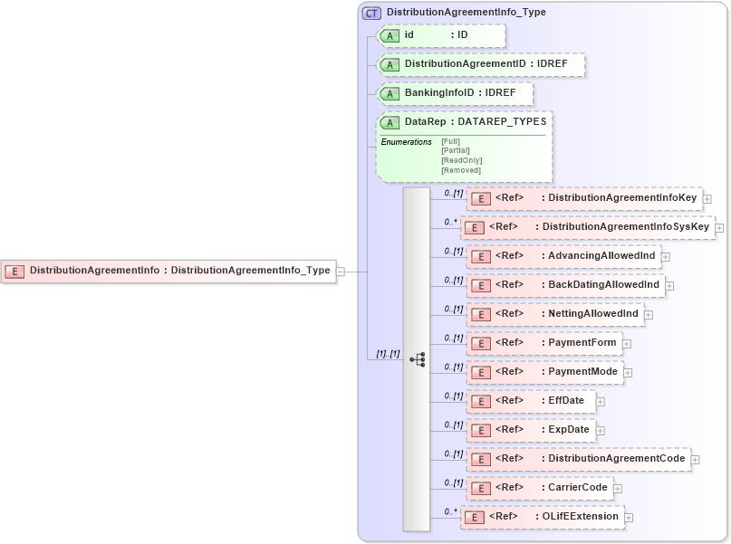Select the CT icon on DistributionAgreementInfo_Type
Viewport: 731px width, 544px height.
click(x=372, y=13)
